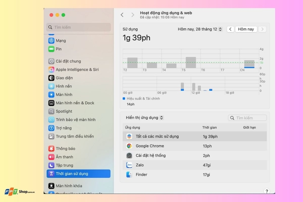Screen dimensions: 303x202
Task: Click the Màn hình display icon
Action: [x=51, y=94]
